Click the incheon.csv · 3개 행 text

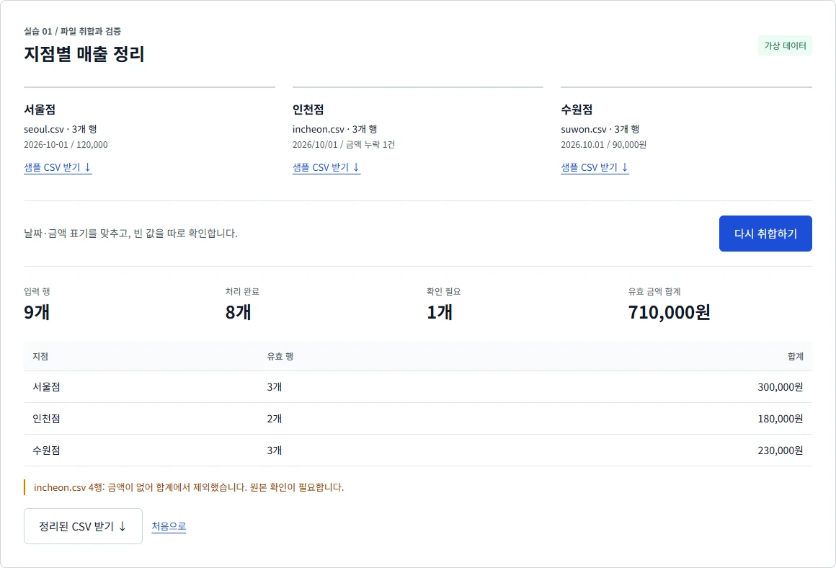click(x=335, y=129)
